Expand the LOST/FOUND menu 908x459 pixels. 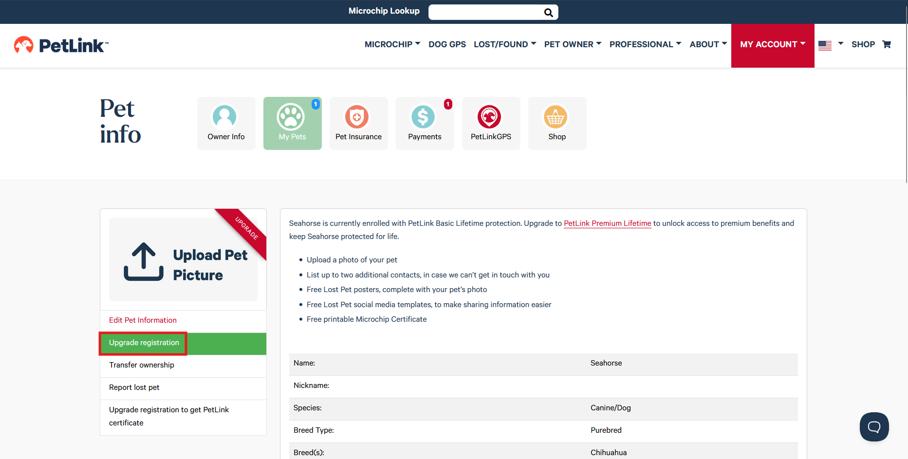[505, 44]
